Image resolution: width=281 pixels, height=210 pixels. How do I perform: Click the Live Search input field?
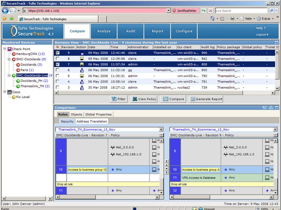point(241,11)
